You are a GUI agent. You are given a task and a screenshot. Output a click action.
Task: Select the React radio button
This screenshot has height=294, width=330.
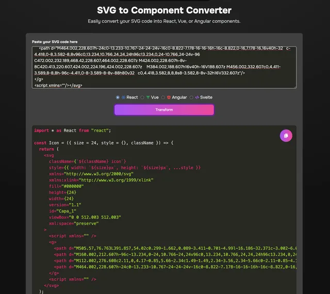coord(118,97)
